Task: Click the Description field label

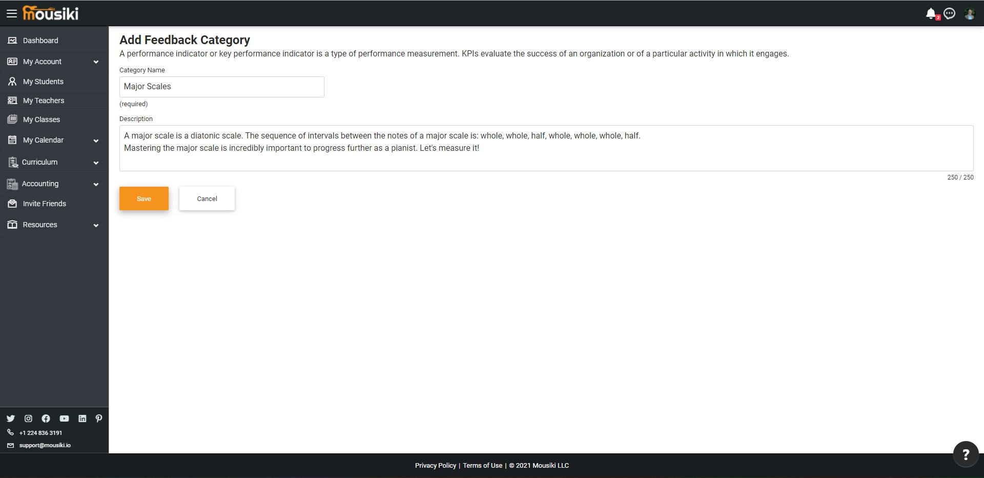Action: click(x=136, y=119)
